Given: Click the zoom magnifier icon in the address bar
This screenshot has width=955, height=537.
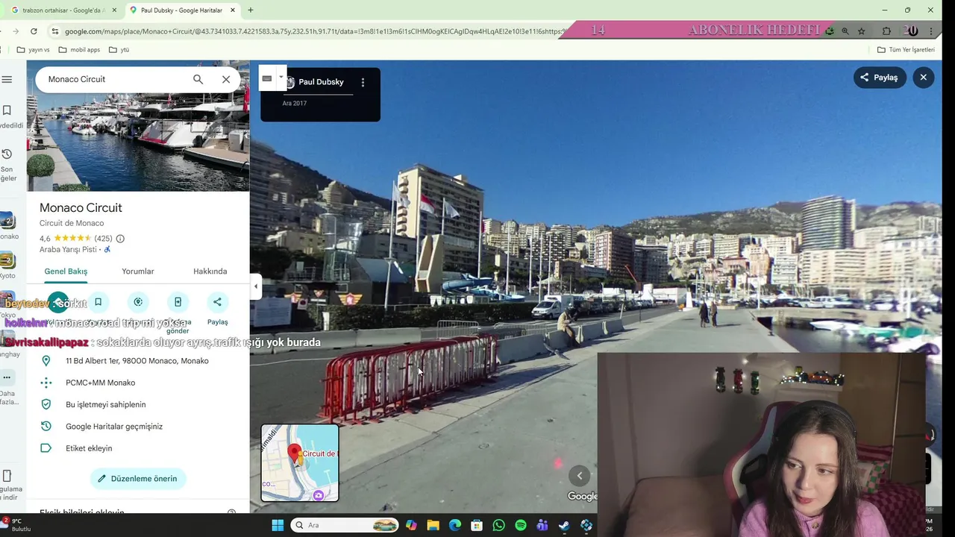Looking at the screenshot, I should tap(845, 31).
